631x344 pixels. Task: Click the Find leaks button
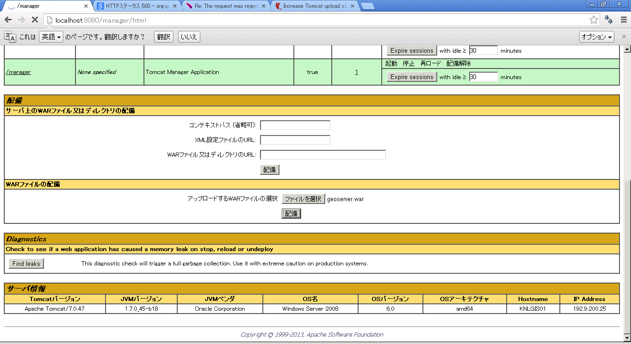point(26,264)
